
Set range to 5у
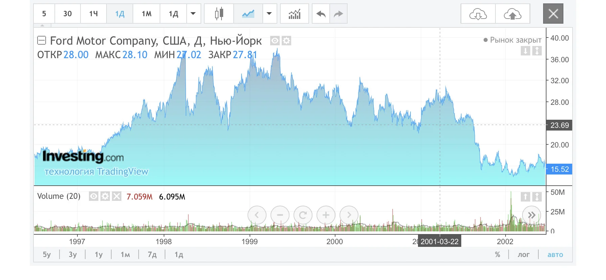[47, 255]
